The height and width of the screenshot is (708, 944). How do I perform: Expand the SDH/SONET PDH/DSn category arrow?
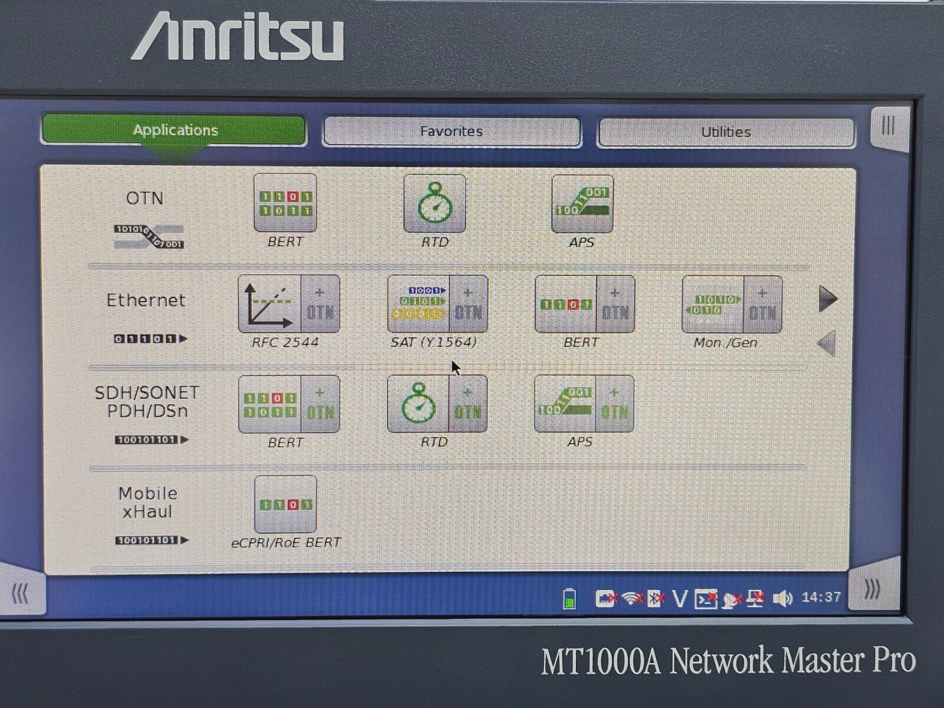click(186, 438)
